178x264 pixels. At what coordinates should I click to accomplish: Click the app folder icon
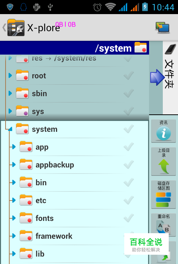pos(26,147)
